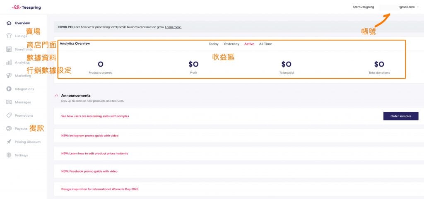Switch analytics to Today tab
The width and height of the screenshot is (424, 199).
click(x=213, y=44)
